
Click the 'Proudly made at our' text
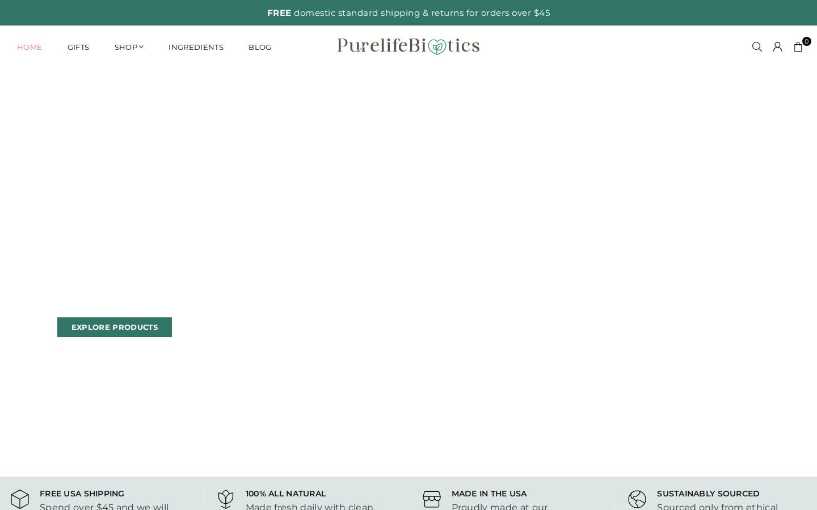click(500, 506)
